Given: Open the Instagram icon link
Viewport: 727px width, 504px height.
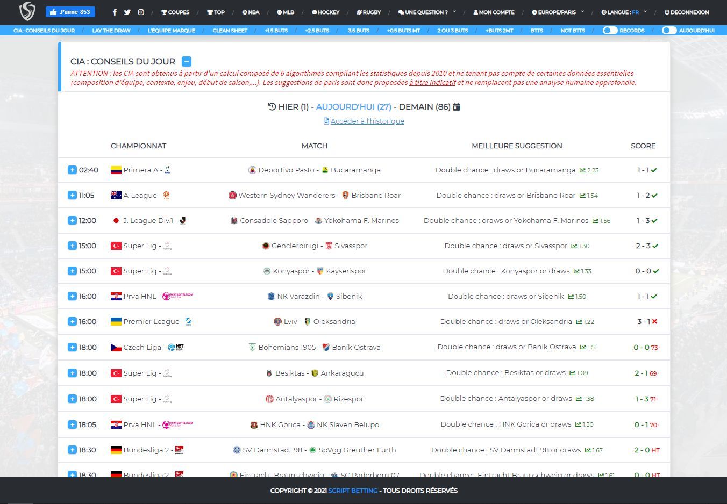Looking at the screenshot, I should [x=141, y=12].
